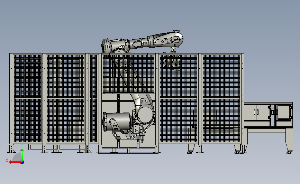Image resolution: width=300 pixels, height=184 pixels.
Task: Select the double-door cabinet with two handles
Action: [x=257, y=112]
